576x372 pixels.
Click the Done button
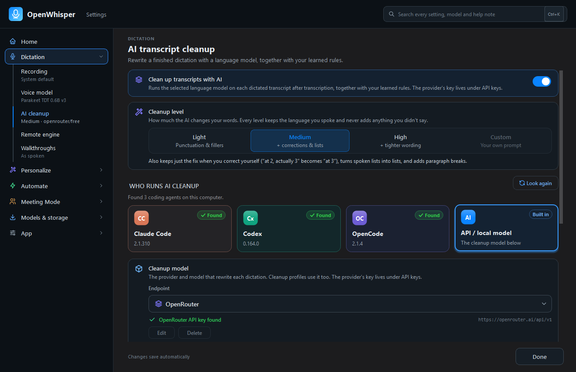[540, 357]
